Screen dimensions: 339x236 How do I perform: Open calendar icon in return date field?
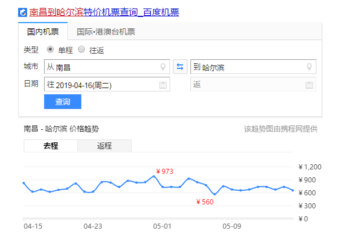click(309, 85)
